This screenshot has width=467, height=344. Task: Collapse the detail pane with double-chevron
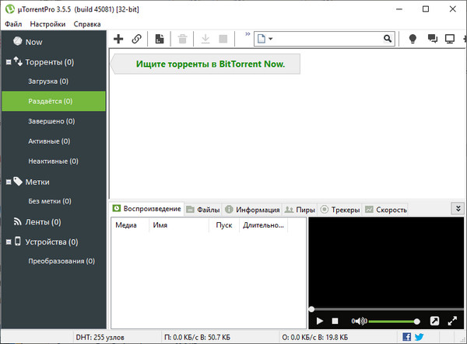[x=458, y=209]
